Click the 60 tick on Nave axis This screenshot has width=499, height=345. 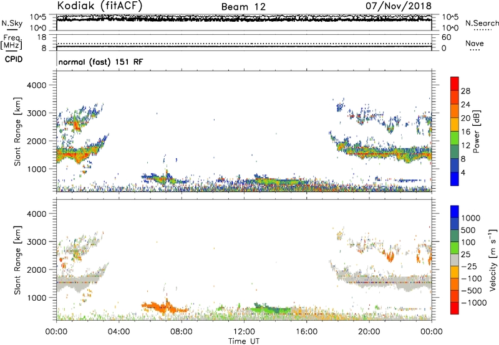(x=446, y=37)
